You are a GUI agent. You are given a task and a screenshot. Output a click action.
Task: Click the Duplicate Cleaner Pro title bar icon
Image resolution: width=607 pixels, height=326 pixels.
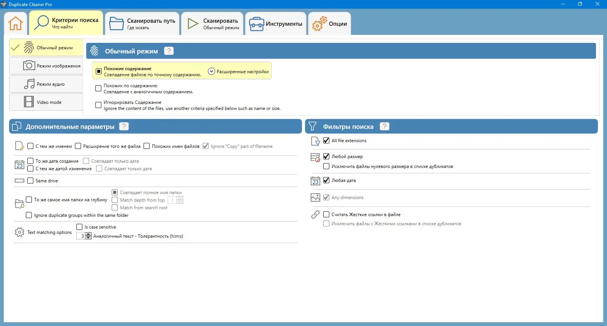[4, 4]
